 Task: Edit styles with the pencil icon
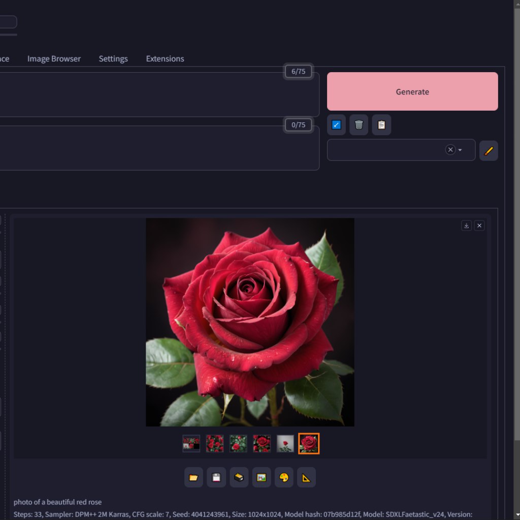click(489, 151)
